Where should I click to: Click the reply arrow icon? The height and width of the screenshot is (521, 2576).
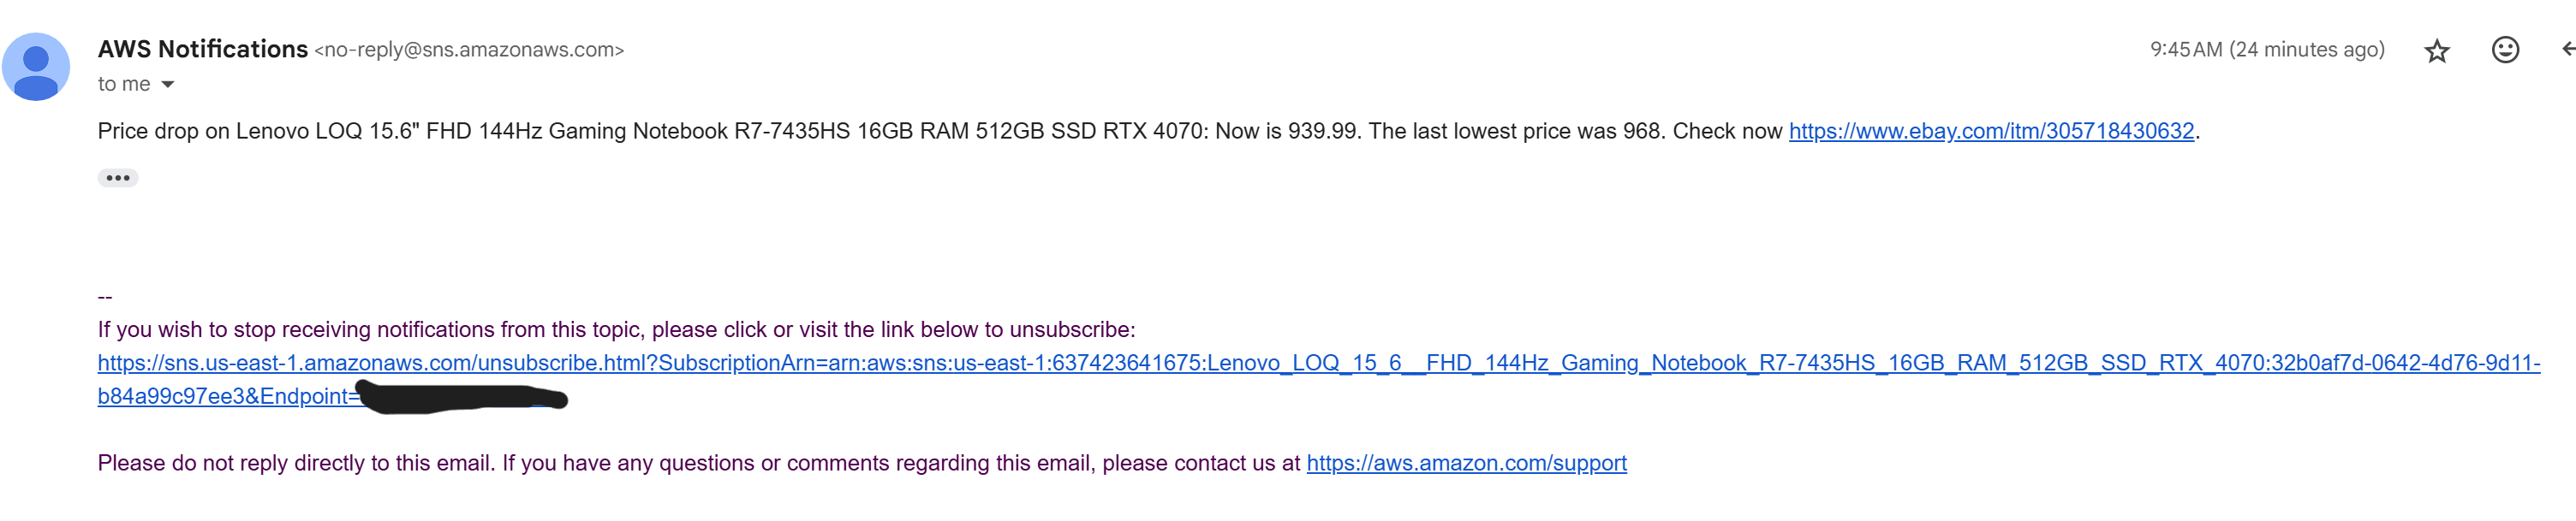tap(2566, 50)
